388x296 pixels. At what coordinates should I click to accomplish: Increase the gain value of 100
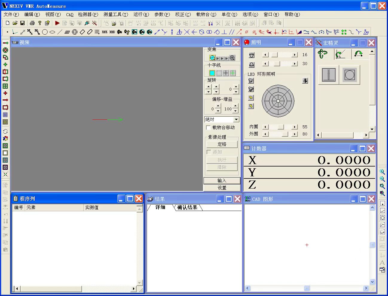pos(236,106)
